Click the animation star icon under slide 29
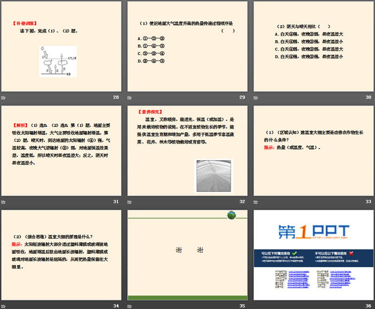The width and height of the screenshot is (375, 309). [x=130, y=97]
